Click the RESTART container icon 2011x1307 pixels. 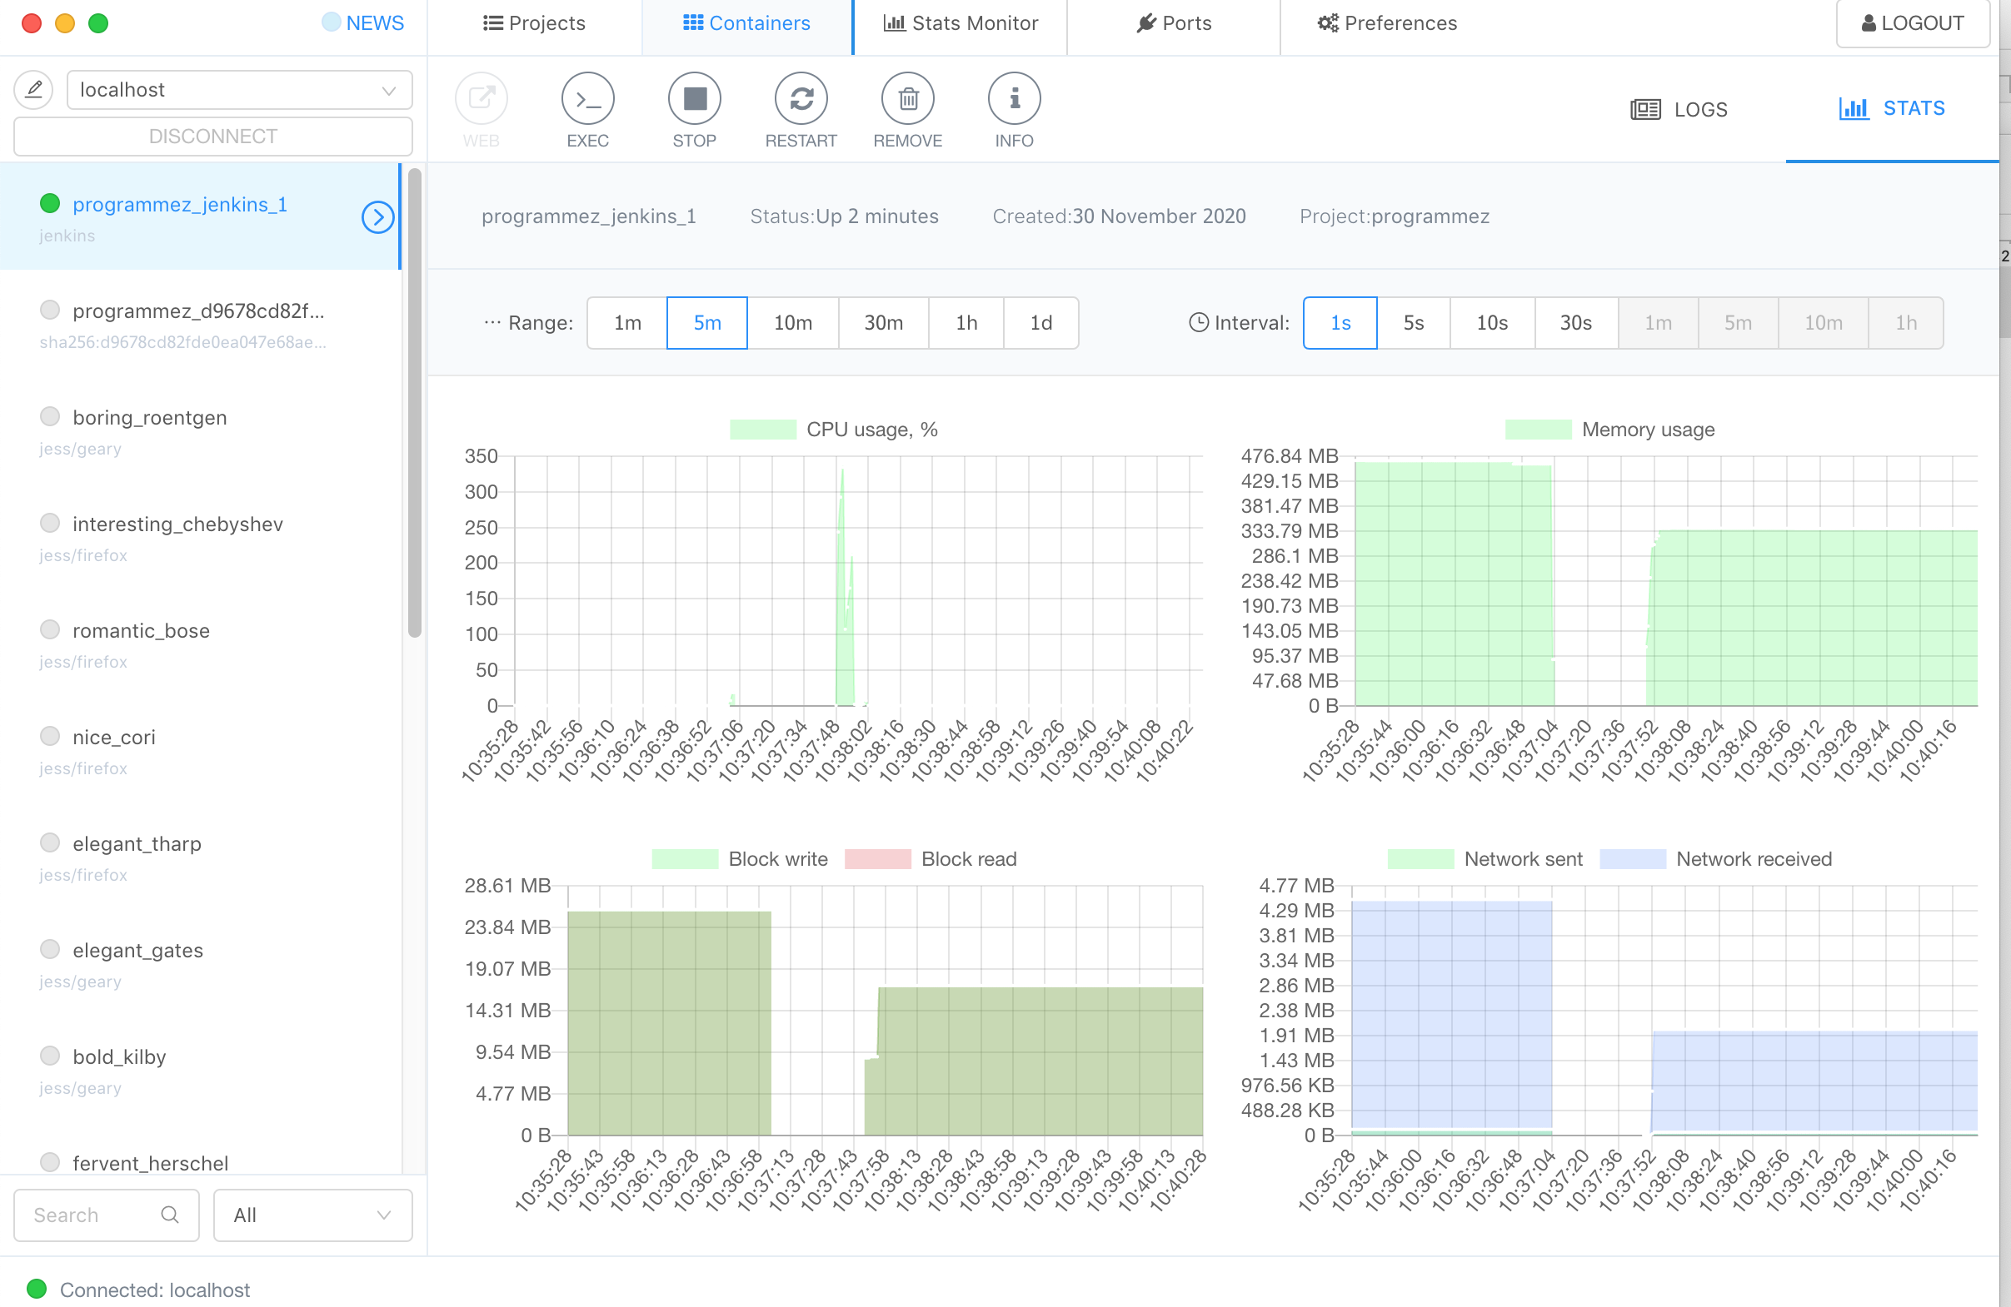(x=801, y=99)
